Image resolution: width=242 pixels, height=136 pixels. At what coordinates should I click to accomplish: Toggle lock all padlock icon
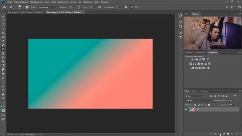[209, 105]
